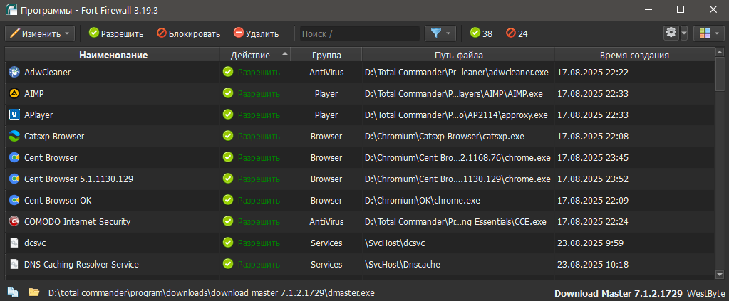This screenshot has height=301, width=729.
Task: Click the green allow checkmark for Catsxp Browser
Action: click(x=228, y=136)
